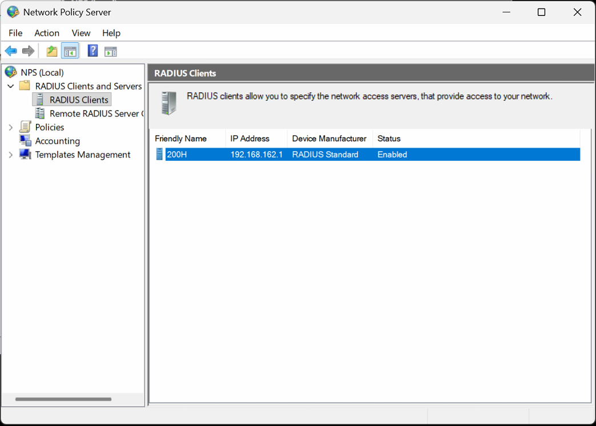Select Accounting tree item
The image size is (596, 426).
pyautogui.click(x=58, y=141)
